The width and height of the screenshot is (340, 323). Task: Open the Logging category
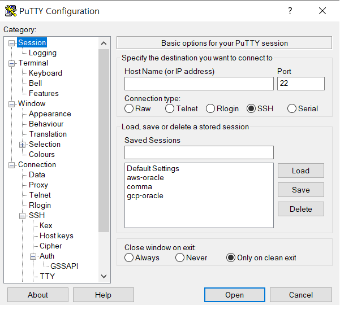pyautogui.click(x=42, y=53)
